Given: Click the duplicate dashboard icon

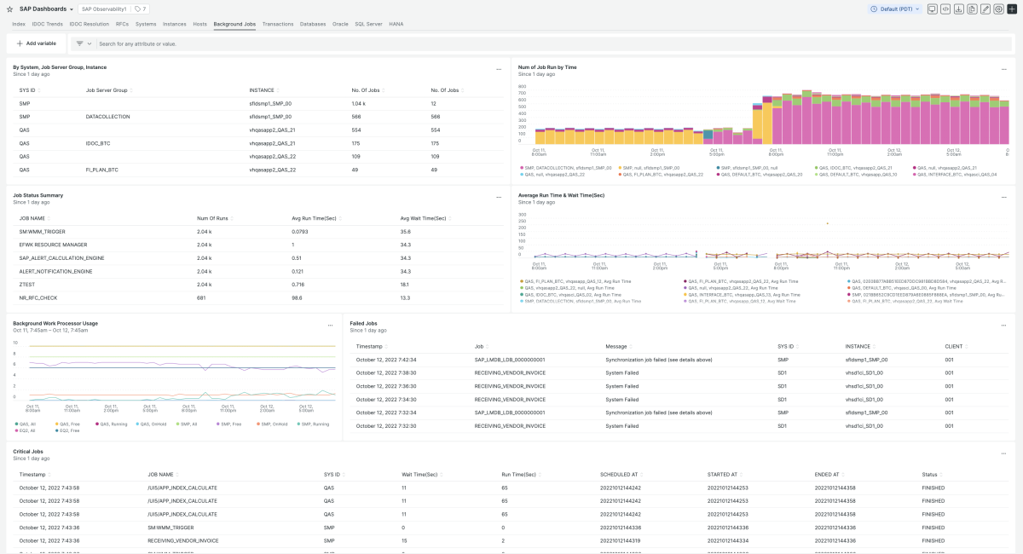Looking at the screenshot, I should click(x=972, y=9).
